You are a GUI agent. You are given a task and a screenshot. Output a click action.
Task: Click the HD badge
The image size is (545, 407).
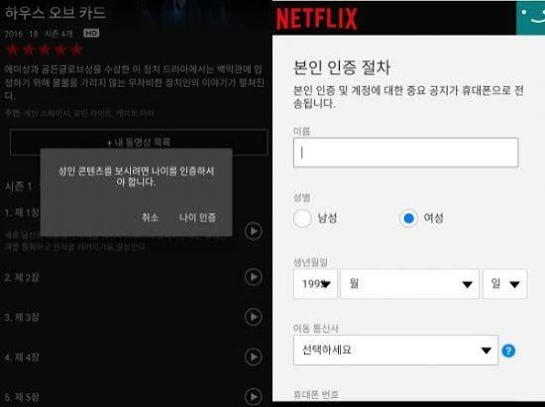[x=91, y=34]
